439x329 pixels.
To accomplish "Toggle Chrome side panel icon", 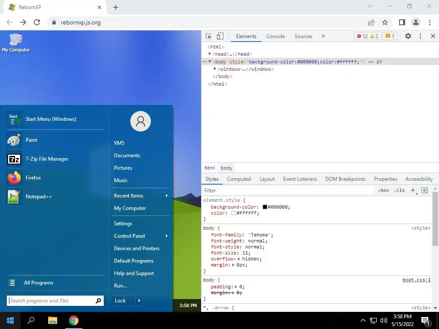I will click(x=402, y=22).
